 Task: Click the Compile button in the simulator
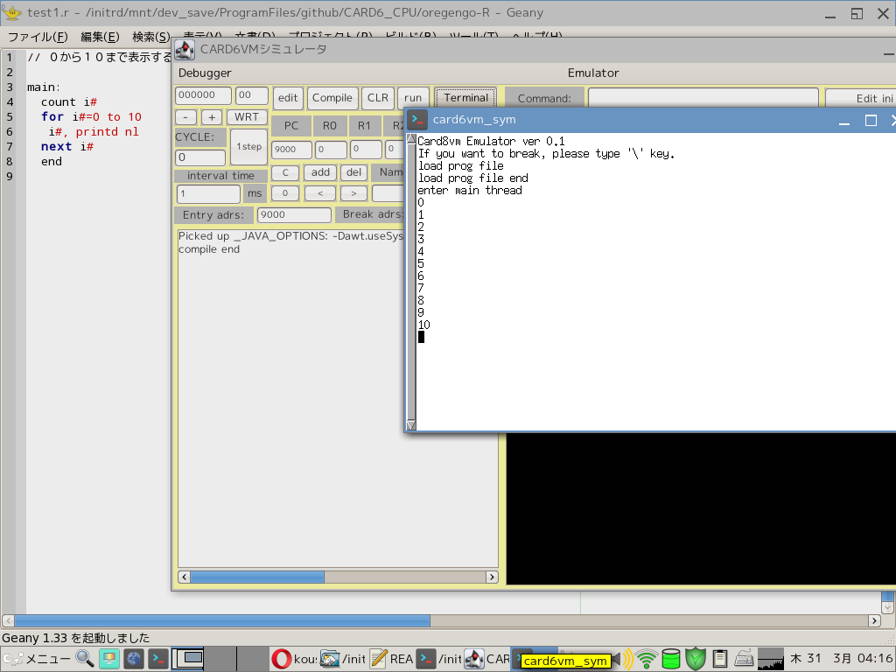332,98
